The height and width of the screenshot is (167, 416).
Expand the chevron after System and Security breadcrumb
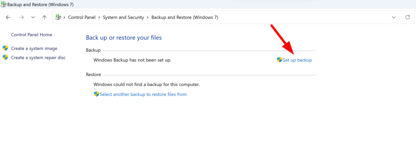click(x=148, y=17)
